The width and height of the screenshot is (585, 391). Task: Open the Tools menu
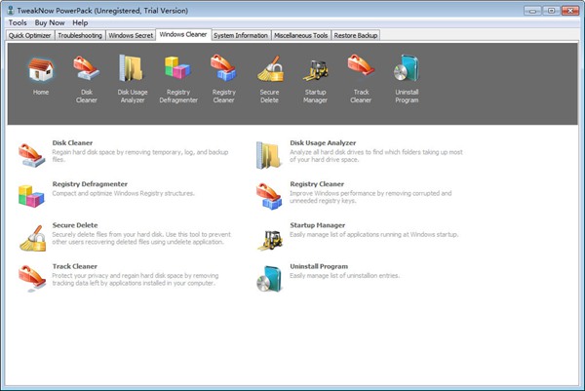[18, 22]
